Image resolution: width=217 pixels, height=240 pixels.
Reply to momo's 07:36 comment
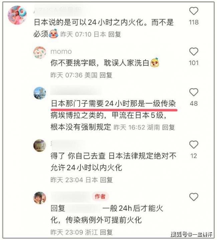(106, 75)
